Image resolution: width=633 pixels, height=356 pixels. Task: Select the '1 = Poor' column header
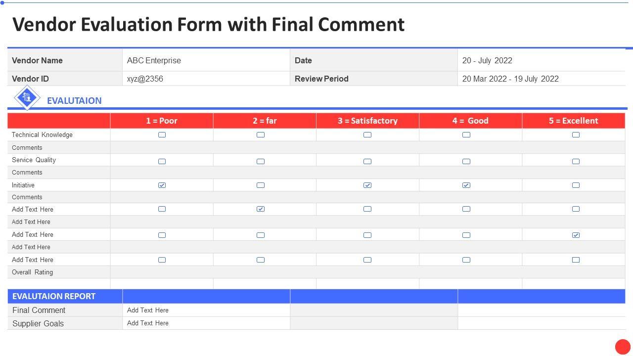161,121
